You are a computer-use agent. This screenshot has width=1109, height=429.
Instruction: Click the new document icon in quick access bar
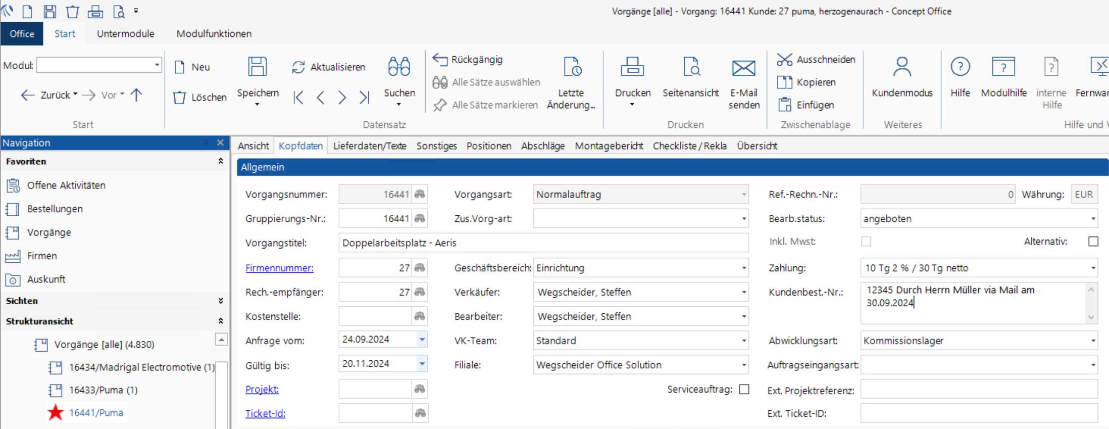(x=28, y=11)
